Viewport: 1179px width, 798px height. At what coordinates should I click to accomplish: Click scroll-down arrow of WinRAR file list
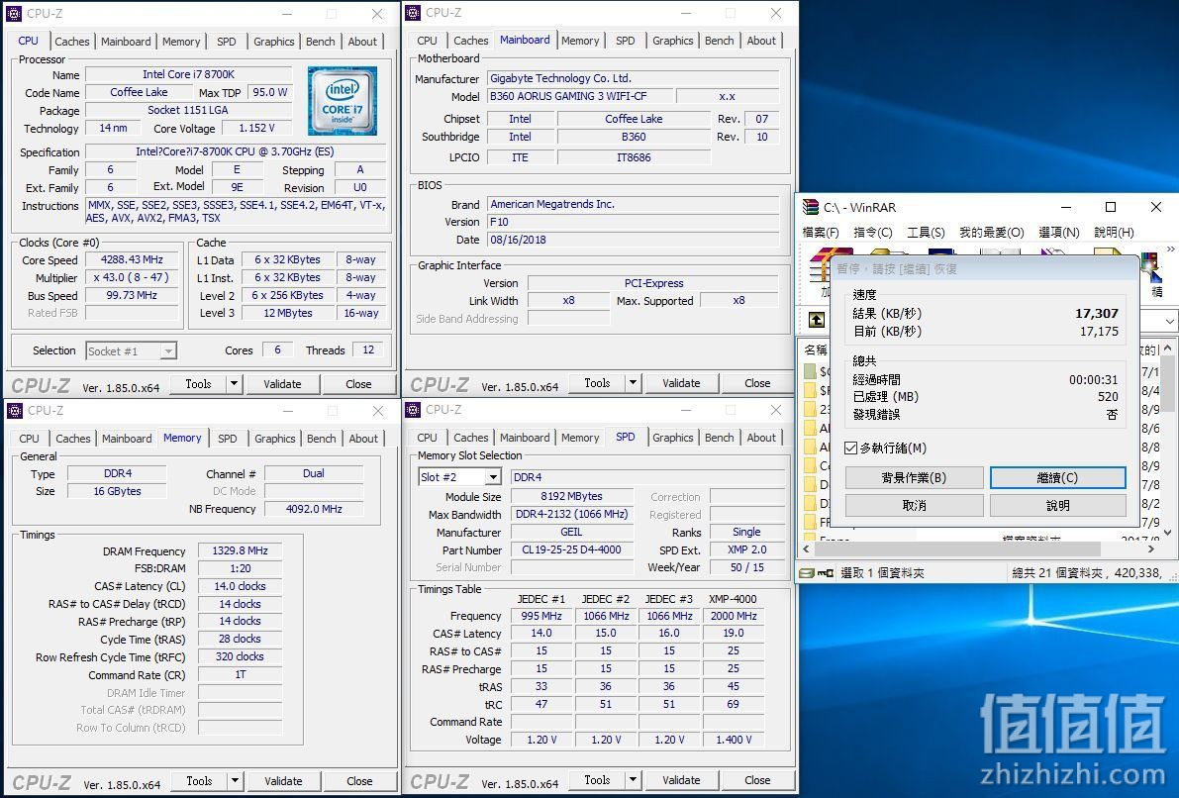click(x=1167, y=533)
